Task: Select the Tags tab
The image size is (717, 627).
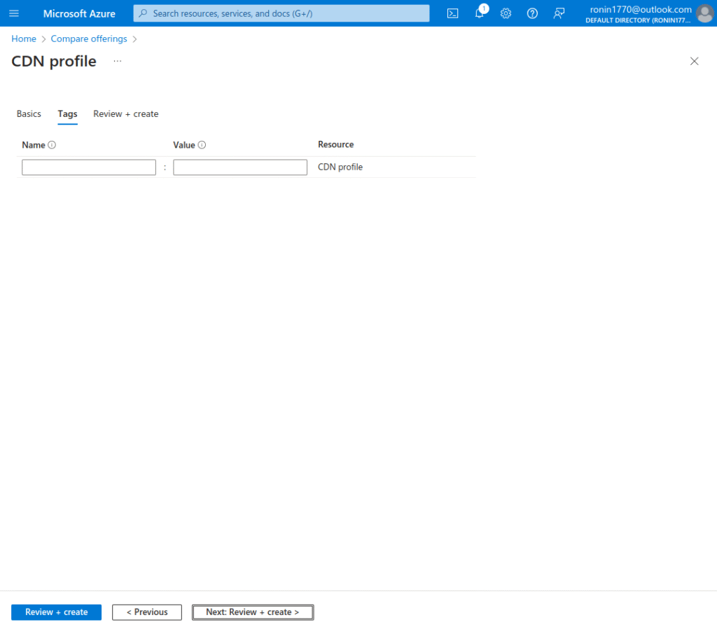Action: [67, 114]
